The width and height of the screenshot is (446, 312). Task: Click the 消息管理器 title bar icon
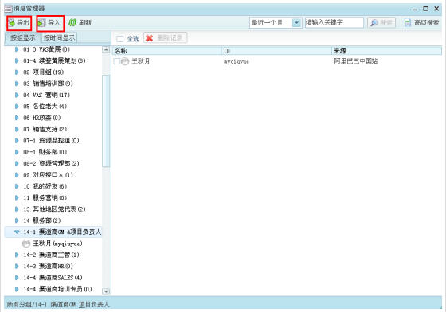[8, 9]
